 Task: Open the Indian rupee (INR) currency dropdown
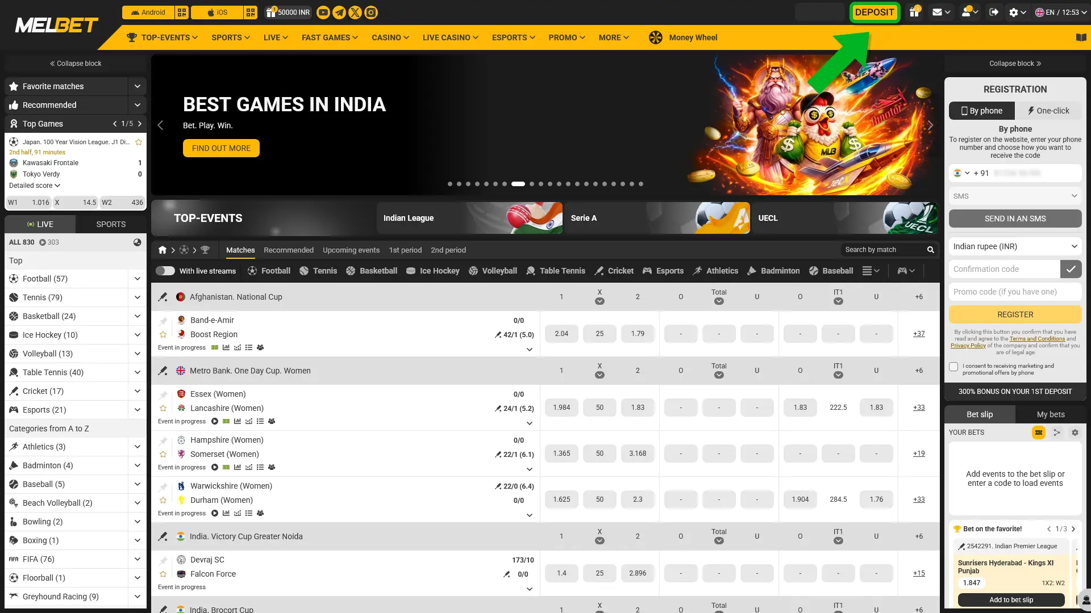[x=1015, y=246]
